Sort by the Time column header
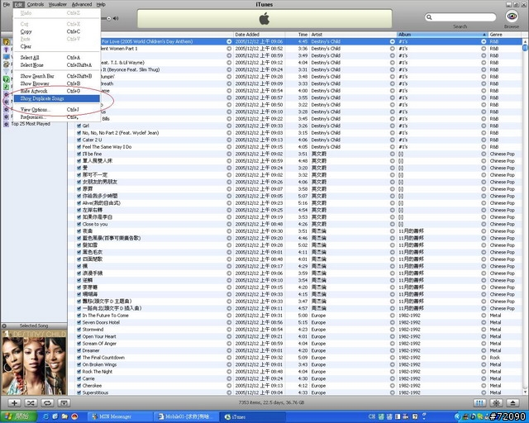Screen dimensions: 529x423 coord(298,35)
